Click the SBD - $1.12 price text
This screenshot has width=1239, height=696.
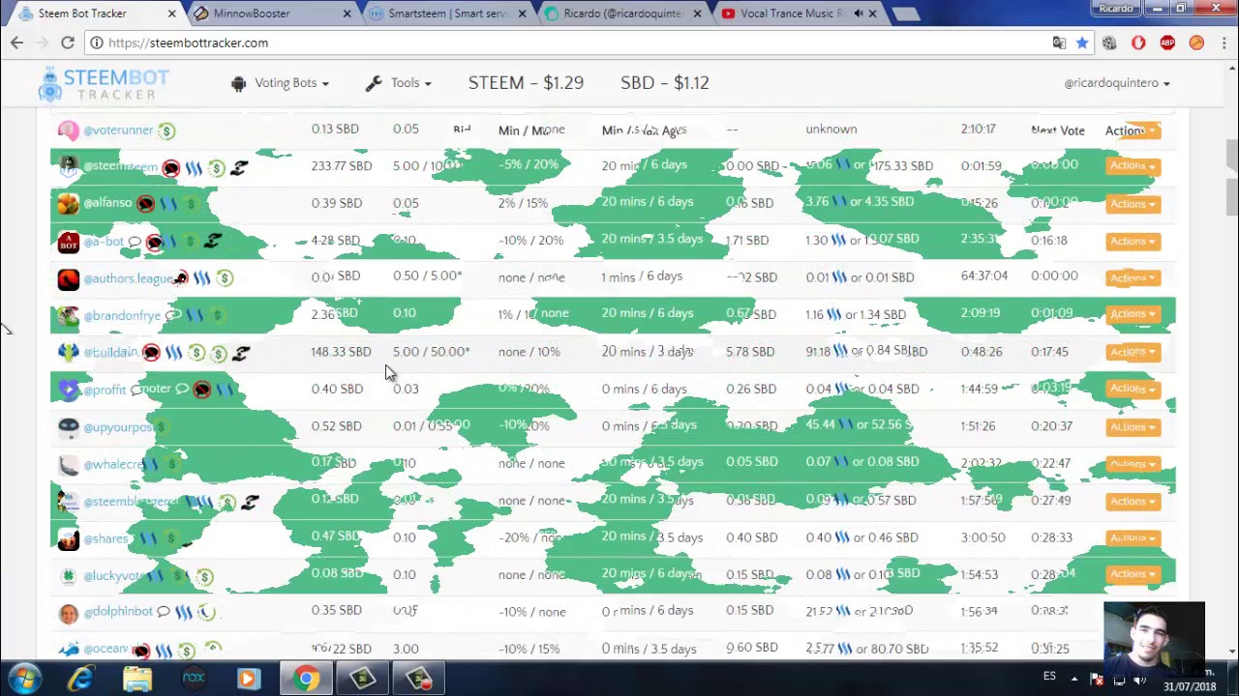pos(665,83)
